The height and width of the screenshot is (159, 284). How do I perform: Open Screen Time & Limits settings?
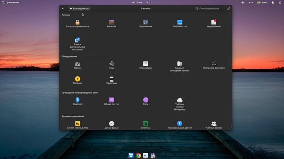(77, 125)
